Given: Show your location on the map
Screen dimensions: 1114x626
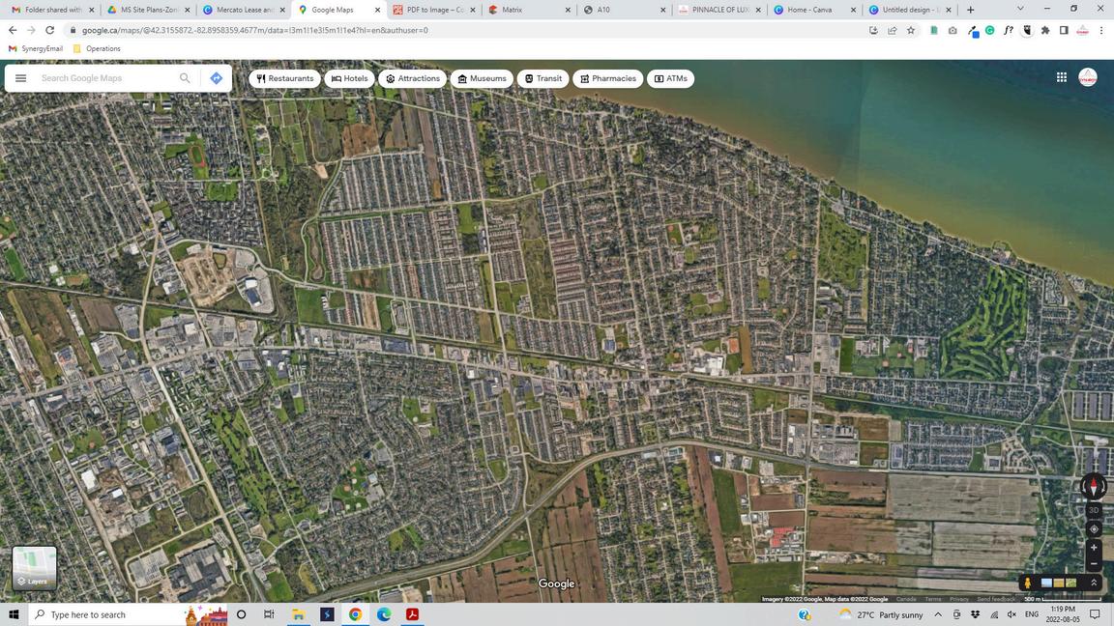Looking at the screenshot, I should [x=1094, y=528].
